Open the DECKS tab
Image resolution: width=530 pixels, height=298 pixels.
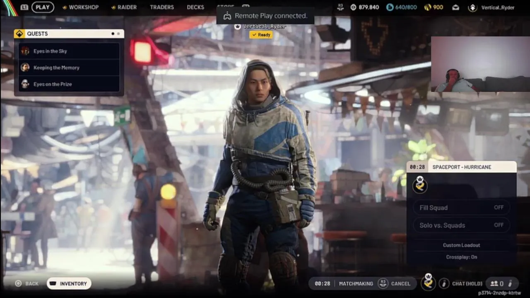(x=195, y=7)
